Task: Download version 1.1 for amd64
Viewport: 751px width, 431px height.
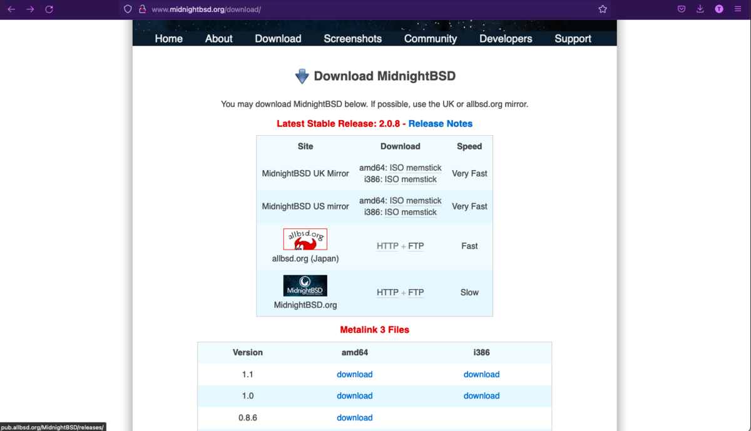Action: pos(354,374)
